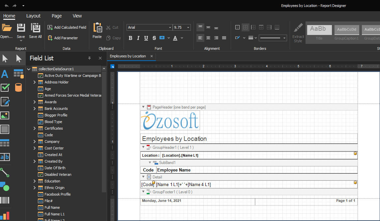Select the Rich Text tool in the toolbox
Viewport: 380px width, 221px height.
(5, 102)
